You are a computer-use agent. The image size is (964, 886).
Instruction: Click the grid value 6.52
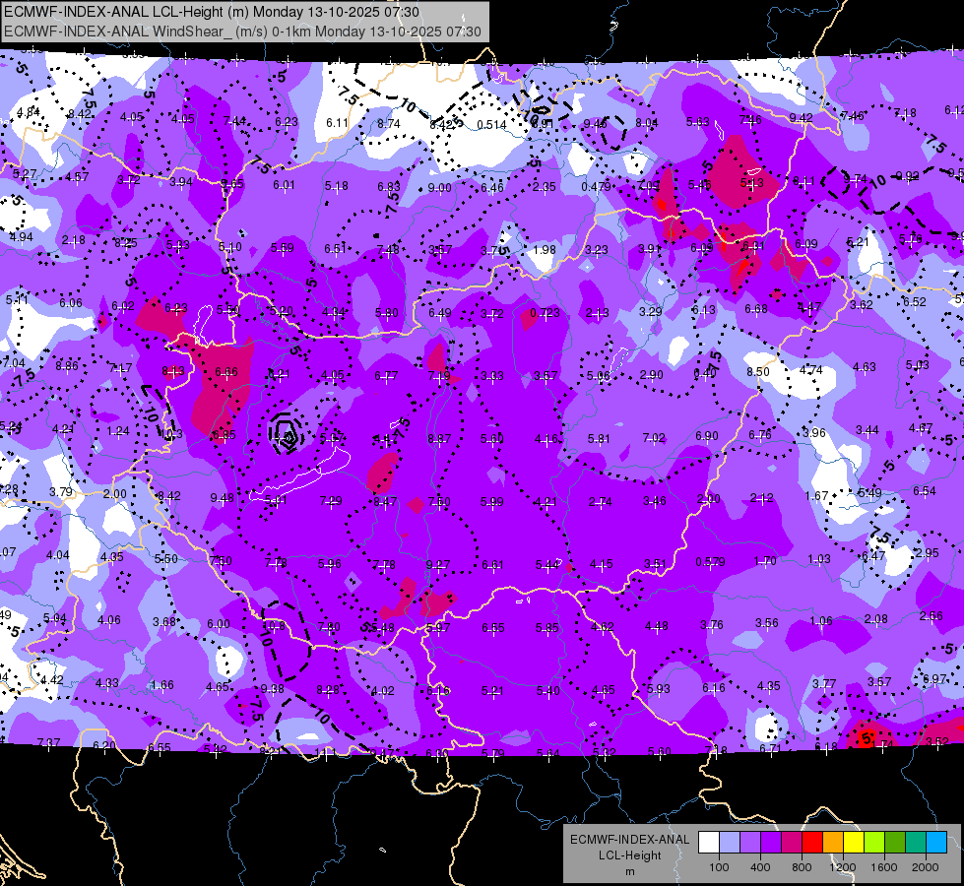click(914, 301)
